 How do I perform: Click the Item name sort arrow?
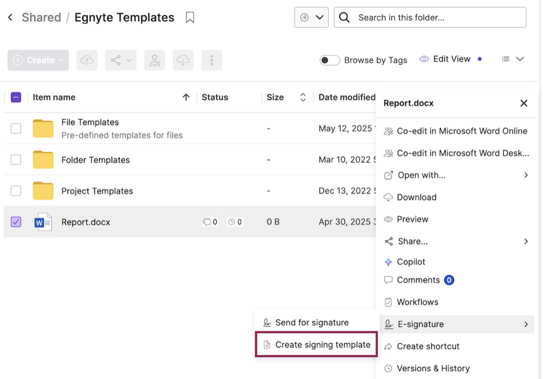[186, 97]
